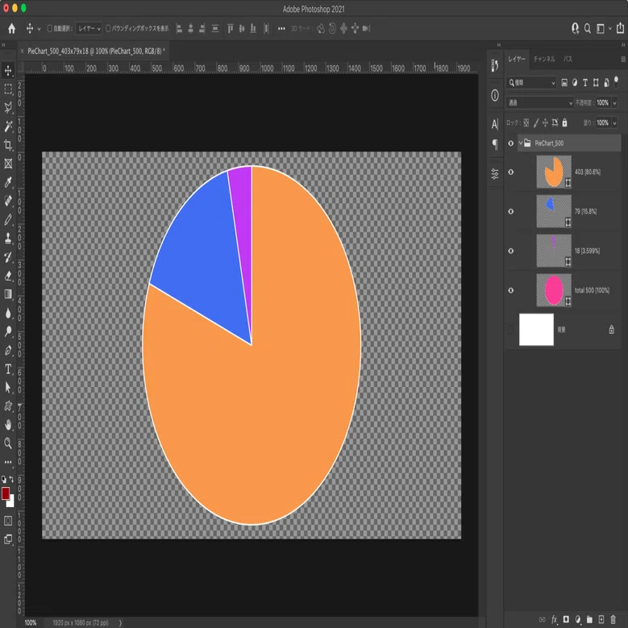Switch to the パス tab
Screen dimensions: 628x628
tap(568, 59)
